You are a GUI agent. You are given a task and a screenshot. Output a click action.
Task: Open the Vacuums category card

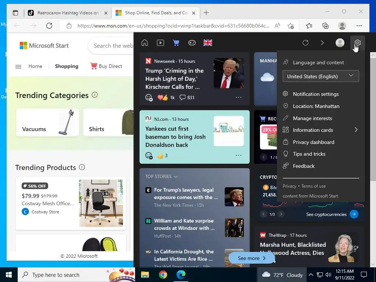point(47,123)
